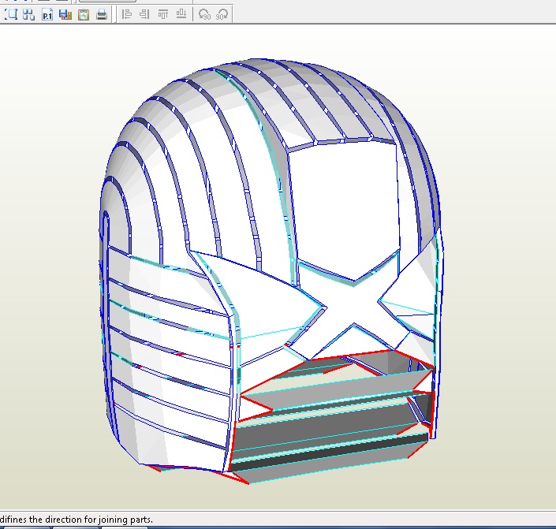Click the printer icon
The height and width of the screenshot is (529, 556).
(102, 14)
